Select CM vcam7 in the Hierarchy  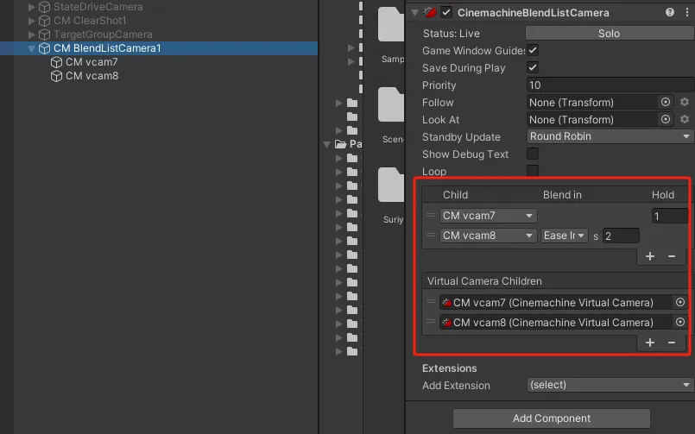pyautogui.click(x=92, y=62)
